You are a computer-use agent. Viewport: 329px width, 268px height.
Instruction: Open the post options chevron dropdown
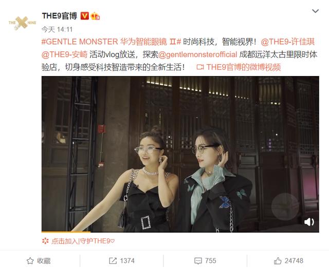click(x=315, y=11)
